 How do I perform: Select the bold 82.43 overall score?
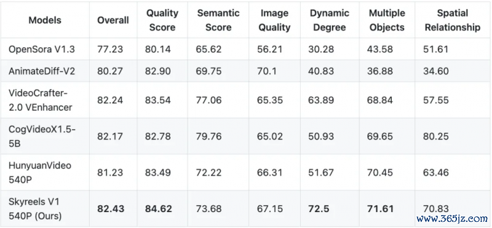point(111,209)
